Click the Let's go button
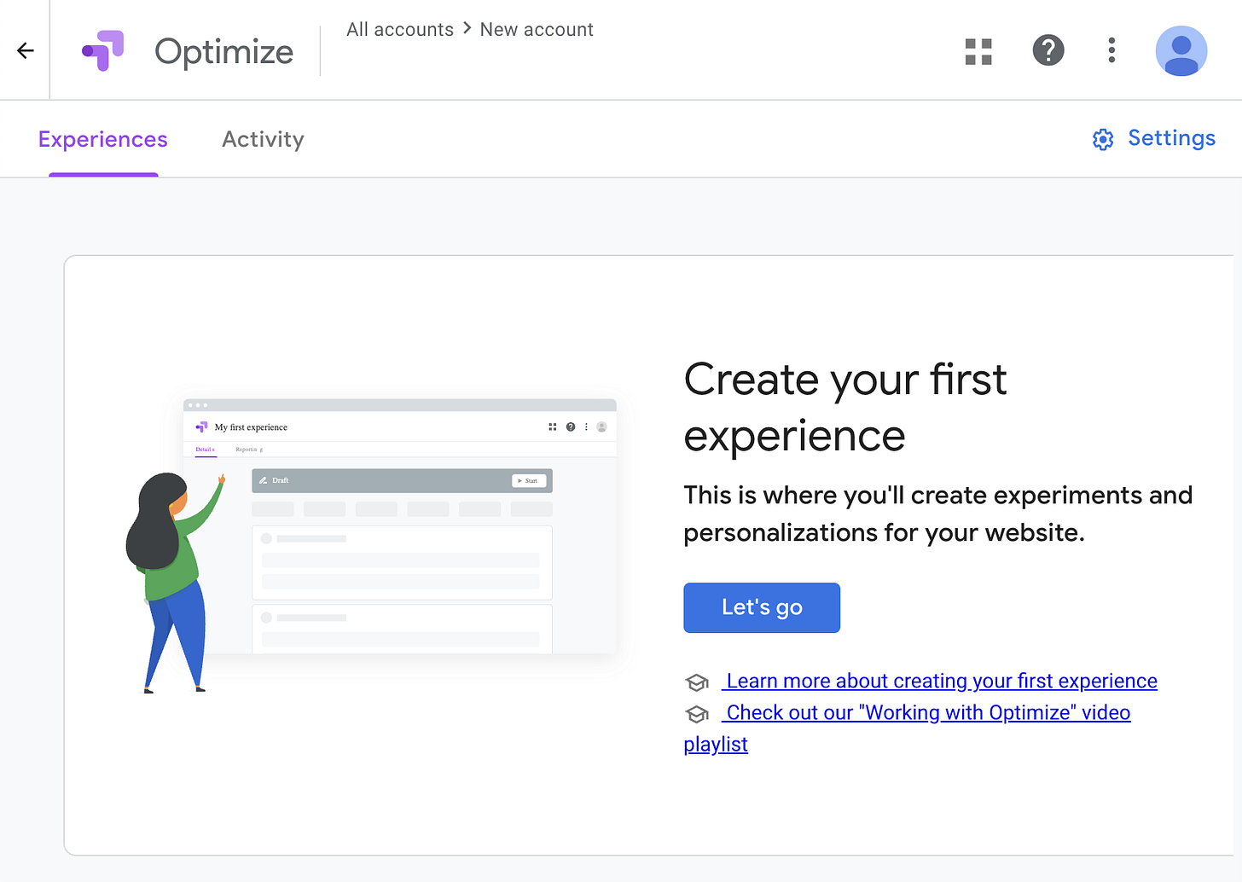The height and width of the screenshot is (882, 1242). (x=762, y=607)
